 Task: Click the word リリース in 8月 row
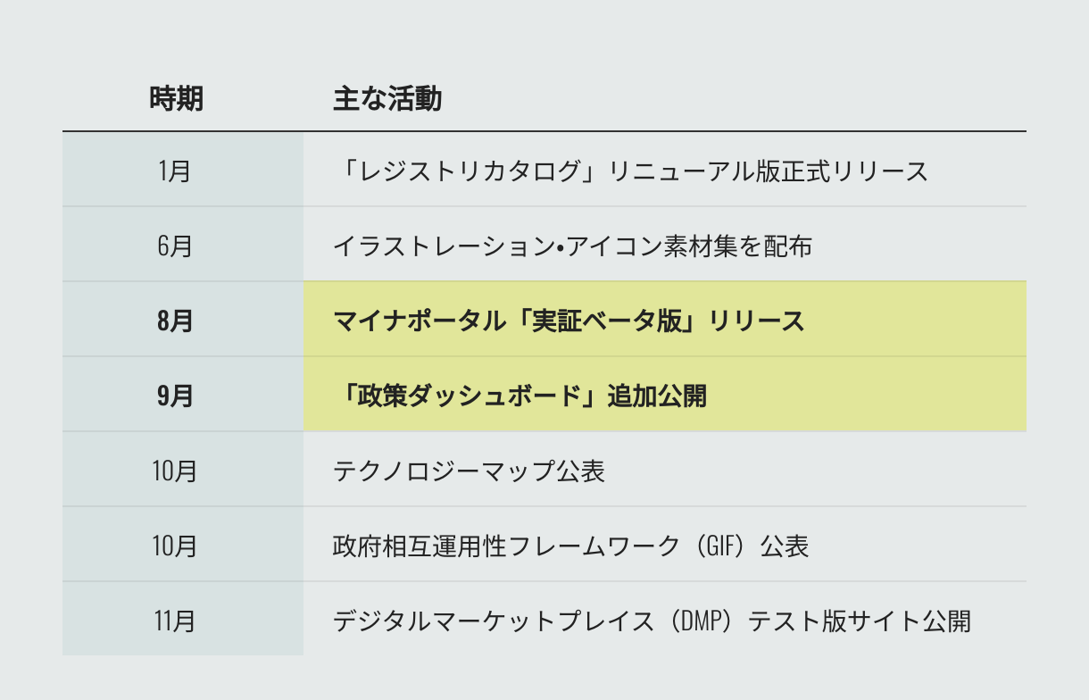coord(757,321)
